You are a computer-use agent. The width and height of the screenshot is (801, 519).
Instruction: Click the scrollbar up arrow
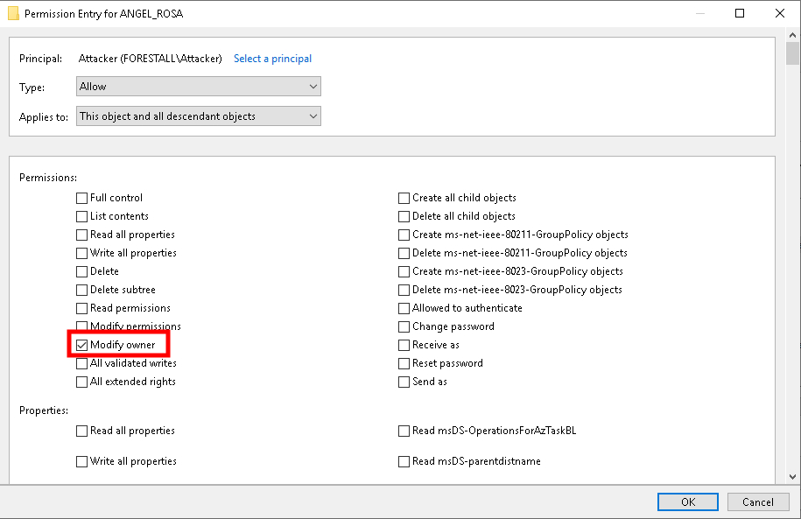click(792, 36)
